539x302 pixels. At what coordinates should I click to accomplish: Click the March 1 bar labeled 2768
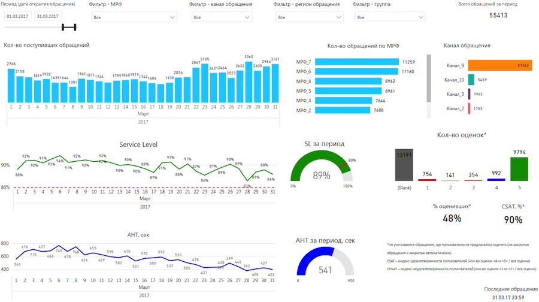[11, 85]
